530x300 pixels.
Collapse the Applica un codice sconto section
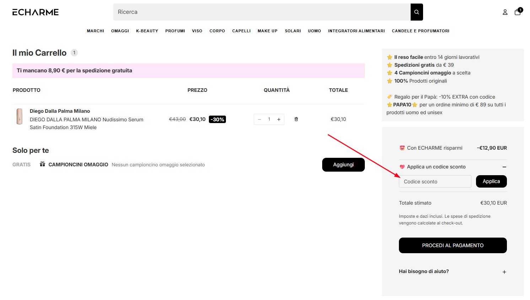(504, 166)
